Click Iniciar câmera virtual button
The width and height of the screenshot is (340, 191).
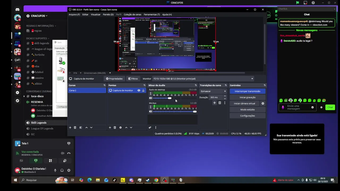244,103
